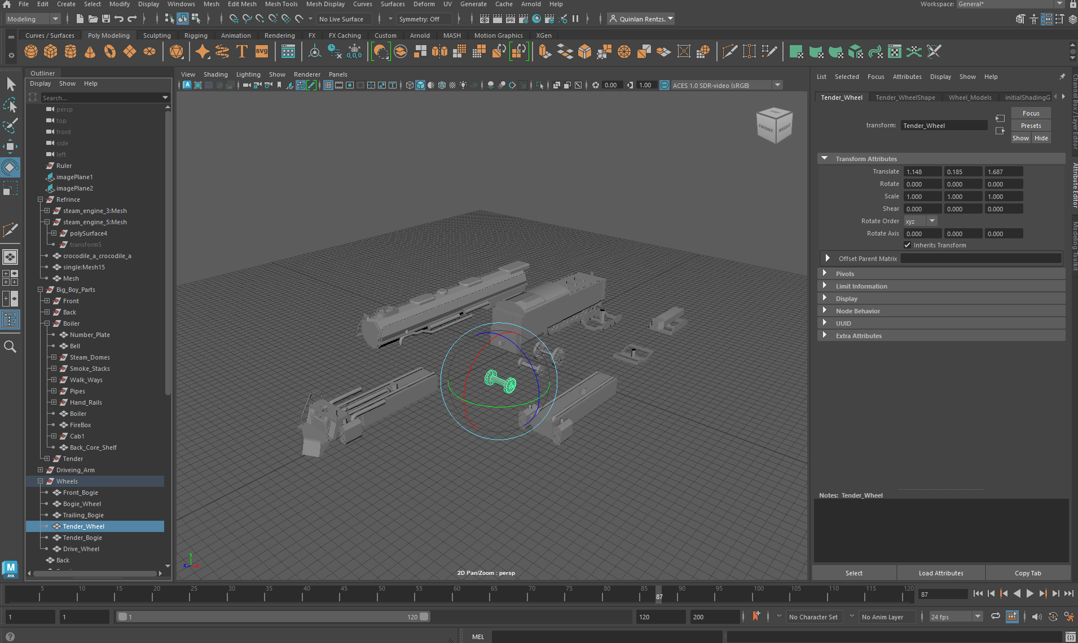Toggle audio mute speaker icon

point(1037,617)
